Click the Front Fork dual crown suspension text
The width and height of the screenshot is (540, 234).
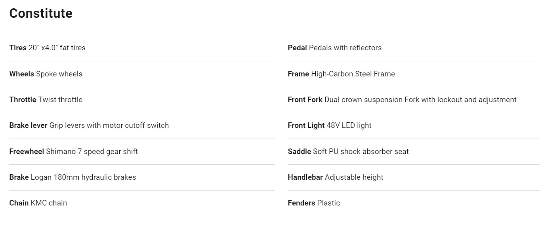coord(402,100)
